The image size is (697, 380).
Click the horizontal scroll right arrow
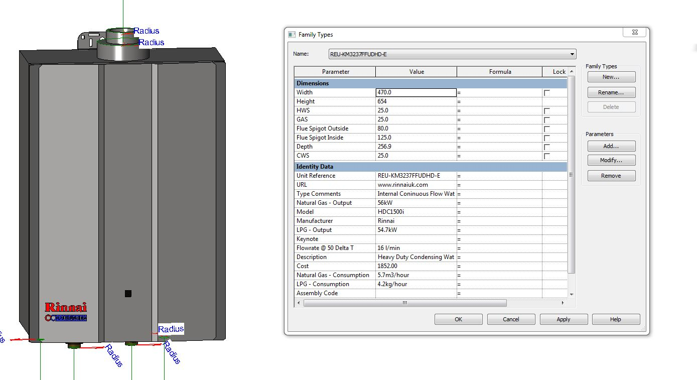click(x=563, y=303)
